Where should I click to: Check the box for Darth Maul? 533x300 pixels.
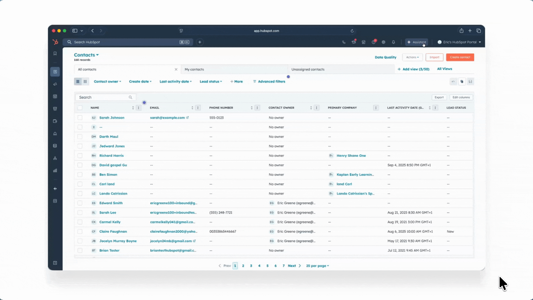tap(80, 137)
